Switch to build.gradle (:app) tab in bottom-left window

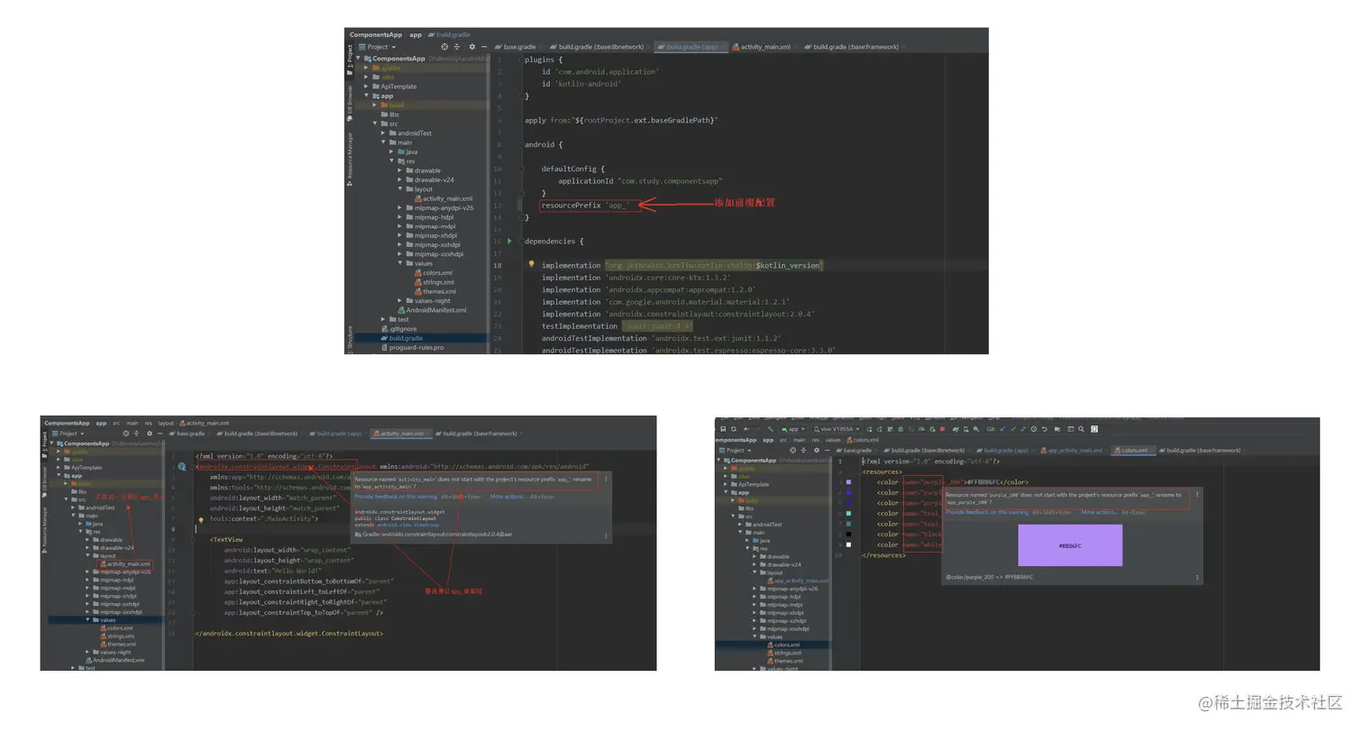[x=338, y=434]
